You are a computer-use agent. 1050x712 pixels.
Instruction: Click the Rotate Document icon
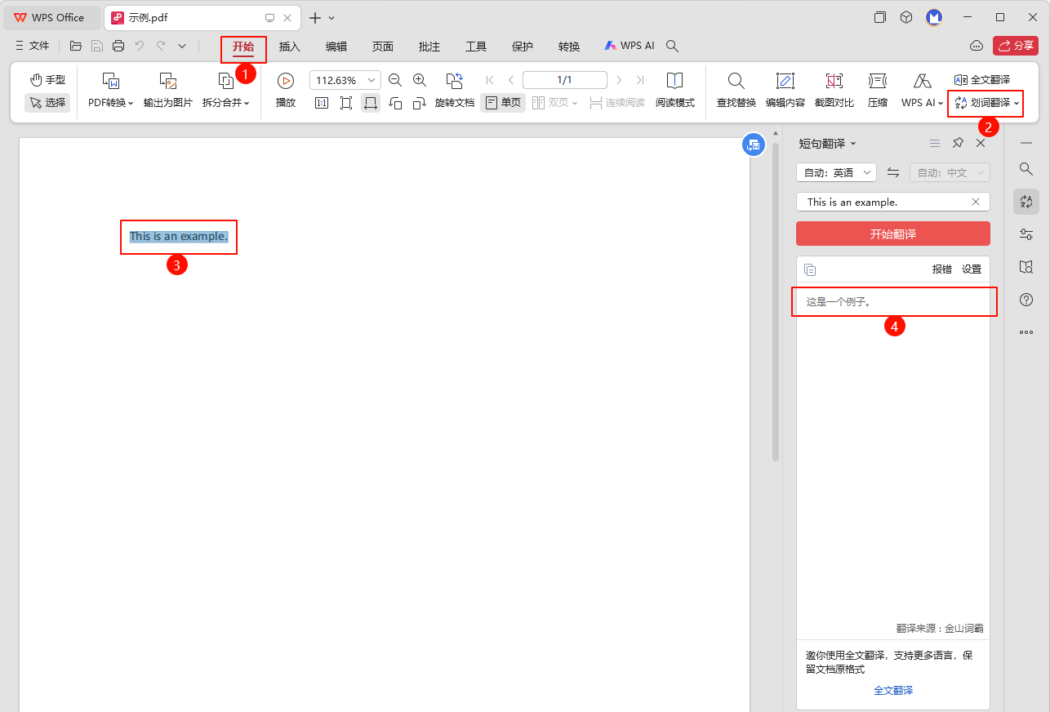click(x=454, y=81)
